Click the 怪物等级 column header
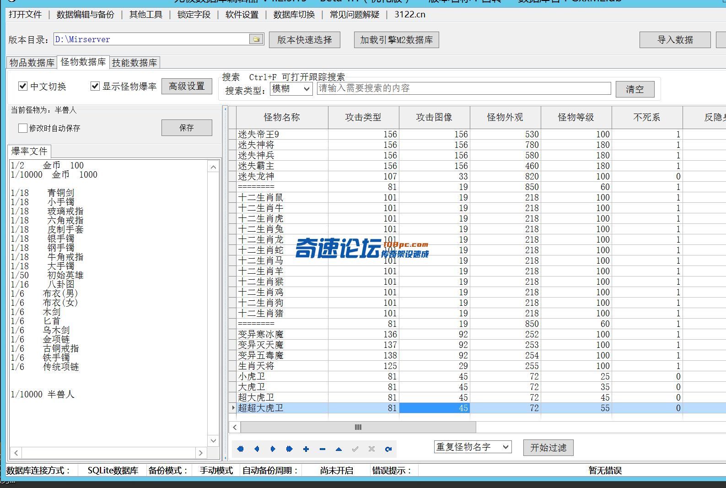 pyautogui.click(x=576, y=117)
